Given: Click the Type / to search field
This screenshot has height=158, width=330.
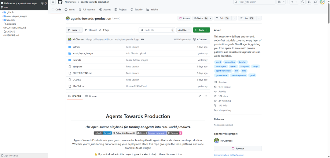Looking at the screenshot, I should pyautogui.click(x=255, y=2).
